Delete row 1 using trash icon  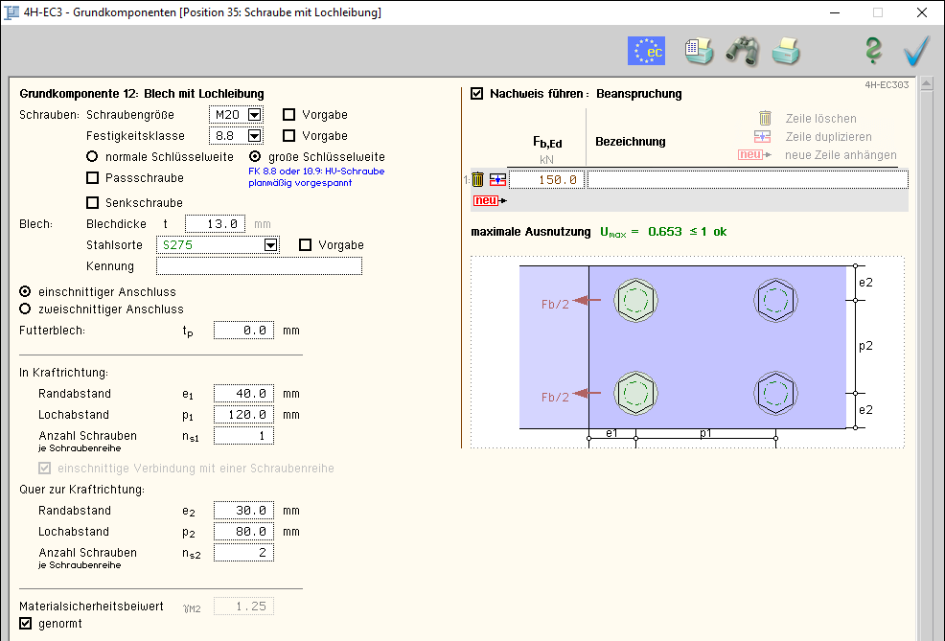click(x=478, y=179)
